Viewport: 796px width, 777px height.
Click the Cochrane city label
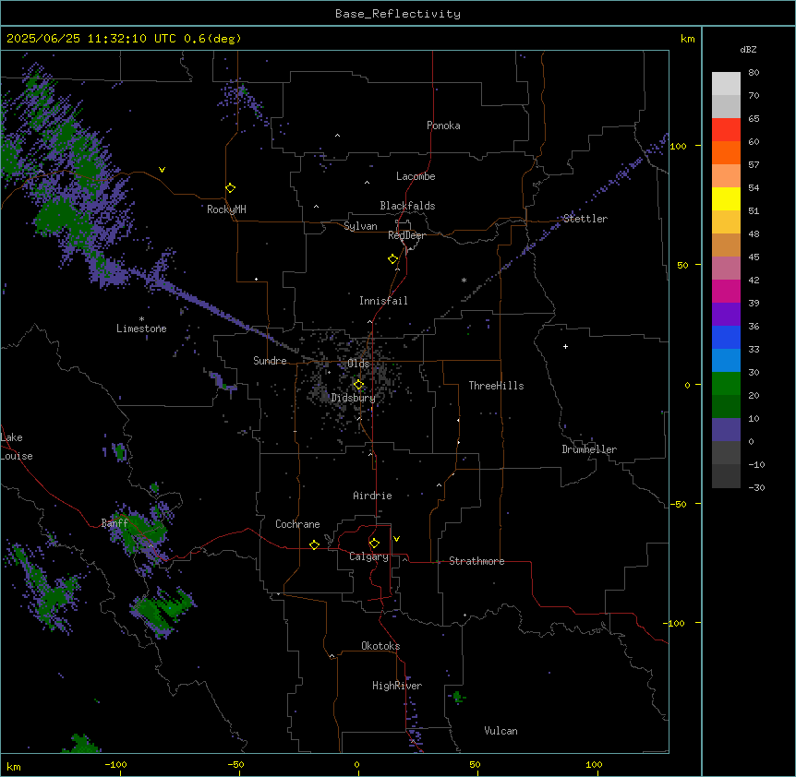(297, 524)
